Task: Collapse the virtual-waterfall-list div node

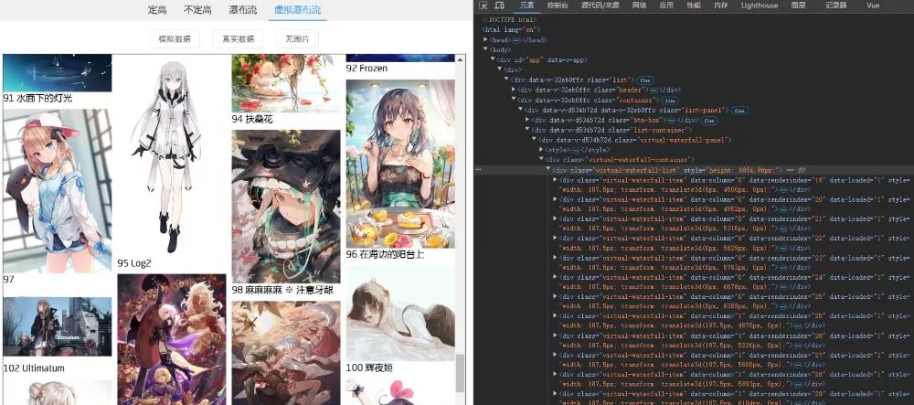Action: point(547,170)
